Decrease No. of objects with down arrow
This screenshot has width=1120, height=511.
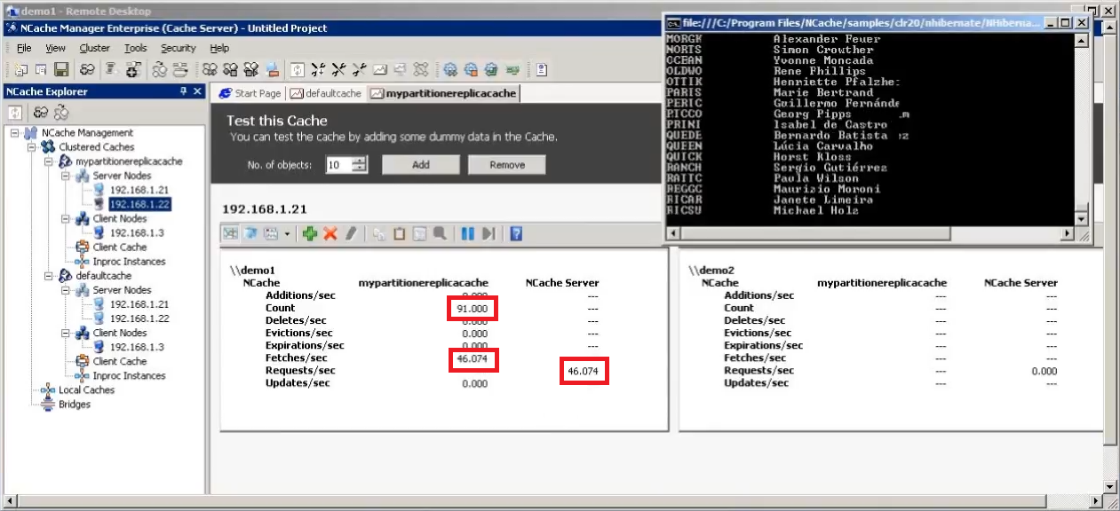360,169
